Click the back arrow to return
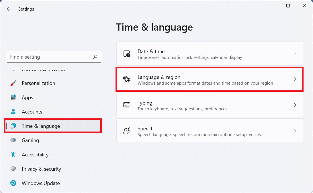Viewport: 313px width, 193px height. point(9,9)
